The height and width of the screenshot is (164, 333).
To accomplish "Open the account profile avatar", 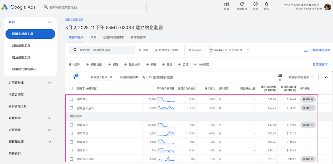I will (328, 7).
